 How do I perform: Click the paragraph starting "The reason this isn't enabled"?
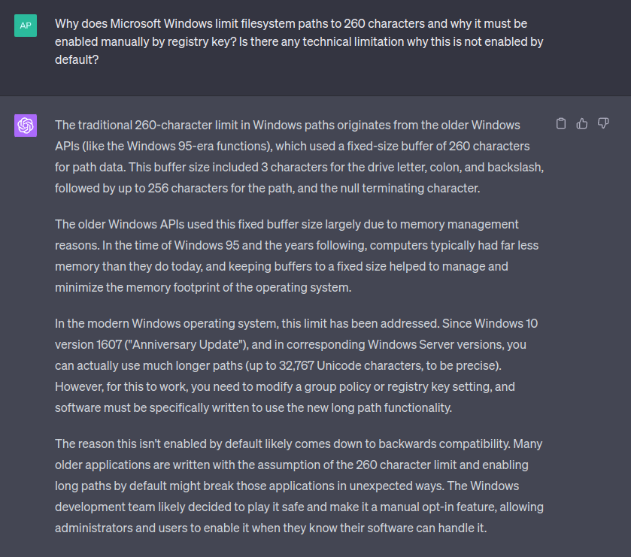[299, 486]
